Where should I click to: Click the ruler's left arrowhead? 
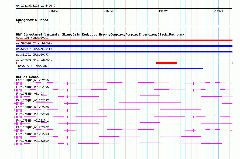click(x=17, y=8)
